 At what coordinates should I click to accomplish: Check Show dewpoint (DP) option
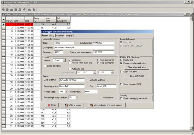tap(122, 84)
